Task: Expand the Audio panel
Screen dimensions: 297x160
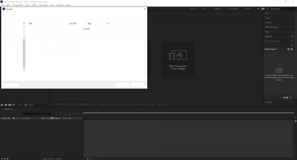Action: [x=267, y=18]
